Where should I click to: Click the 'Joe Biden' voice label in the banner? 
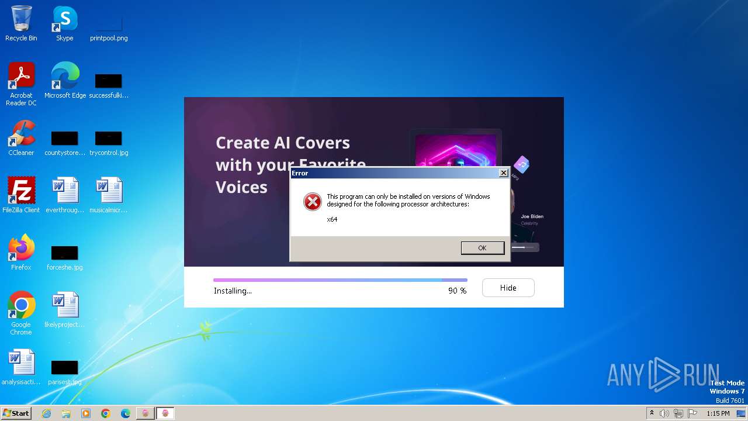tap(532, 216)
